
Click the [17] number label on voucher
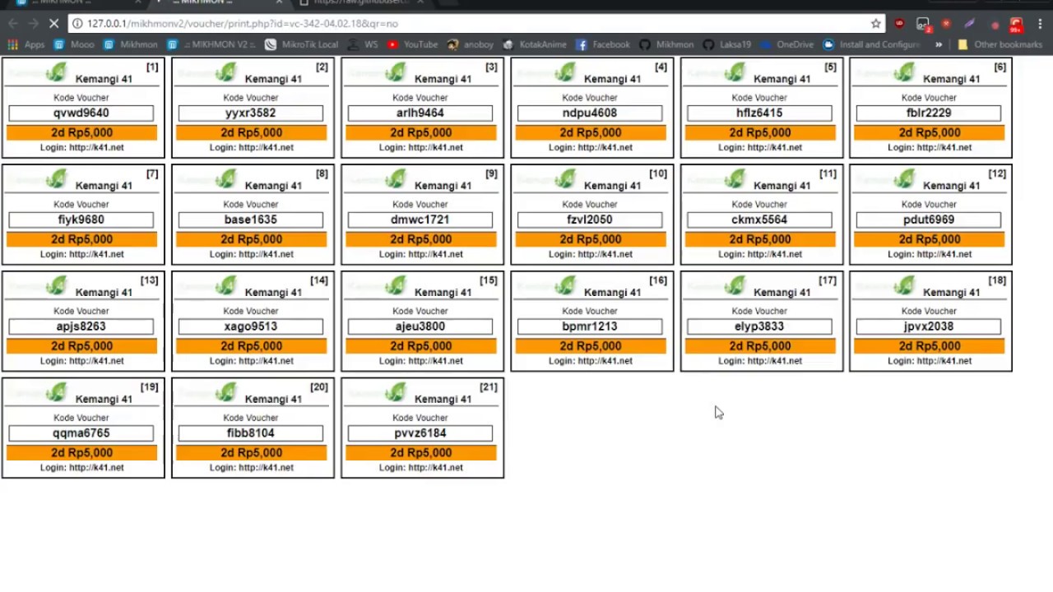[828, 280]
